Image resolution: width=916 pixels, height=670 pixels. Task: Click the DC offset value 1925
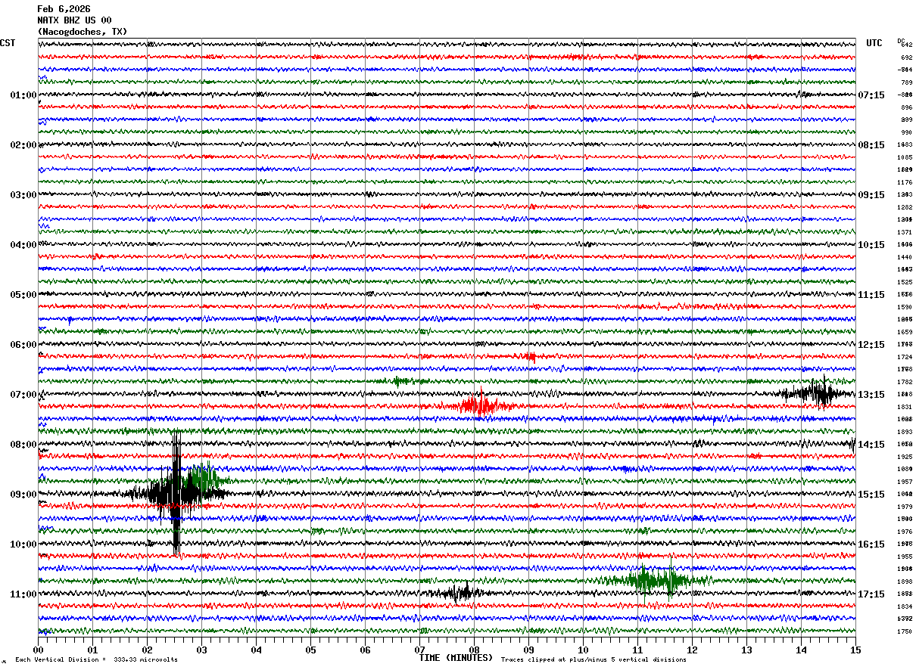(905, 457)
